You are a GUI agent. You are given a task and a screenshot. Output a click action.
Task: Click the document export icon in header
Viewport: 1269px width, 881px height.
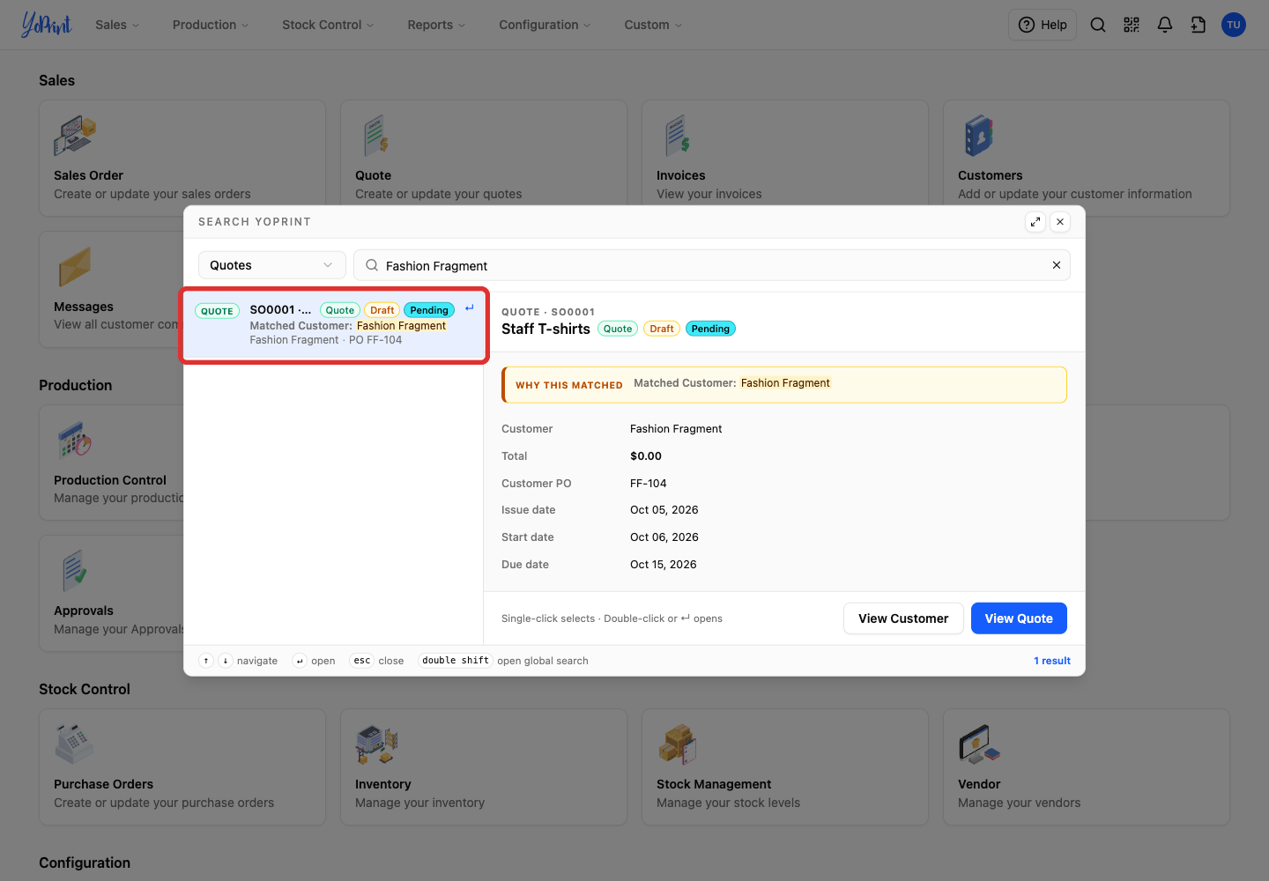pyautogui.click(x=1198, y=25)
